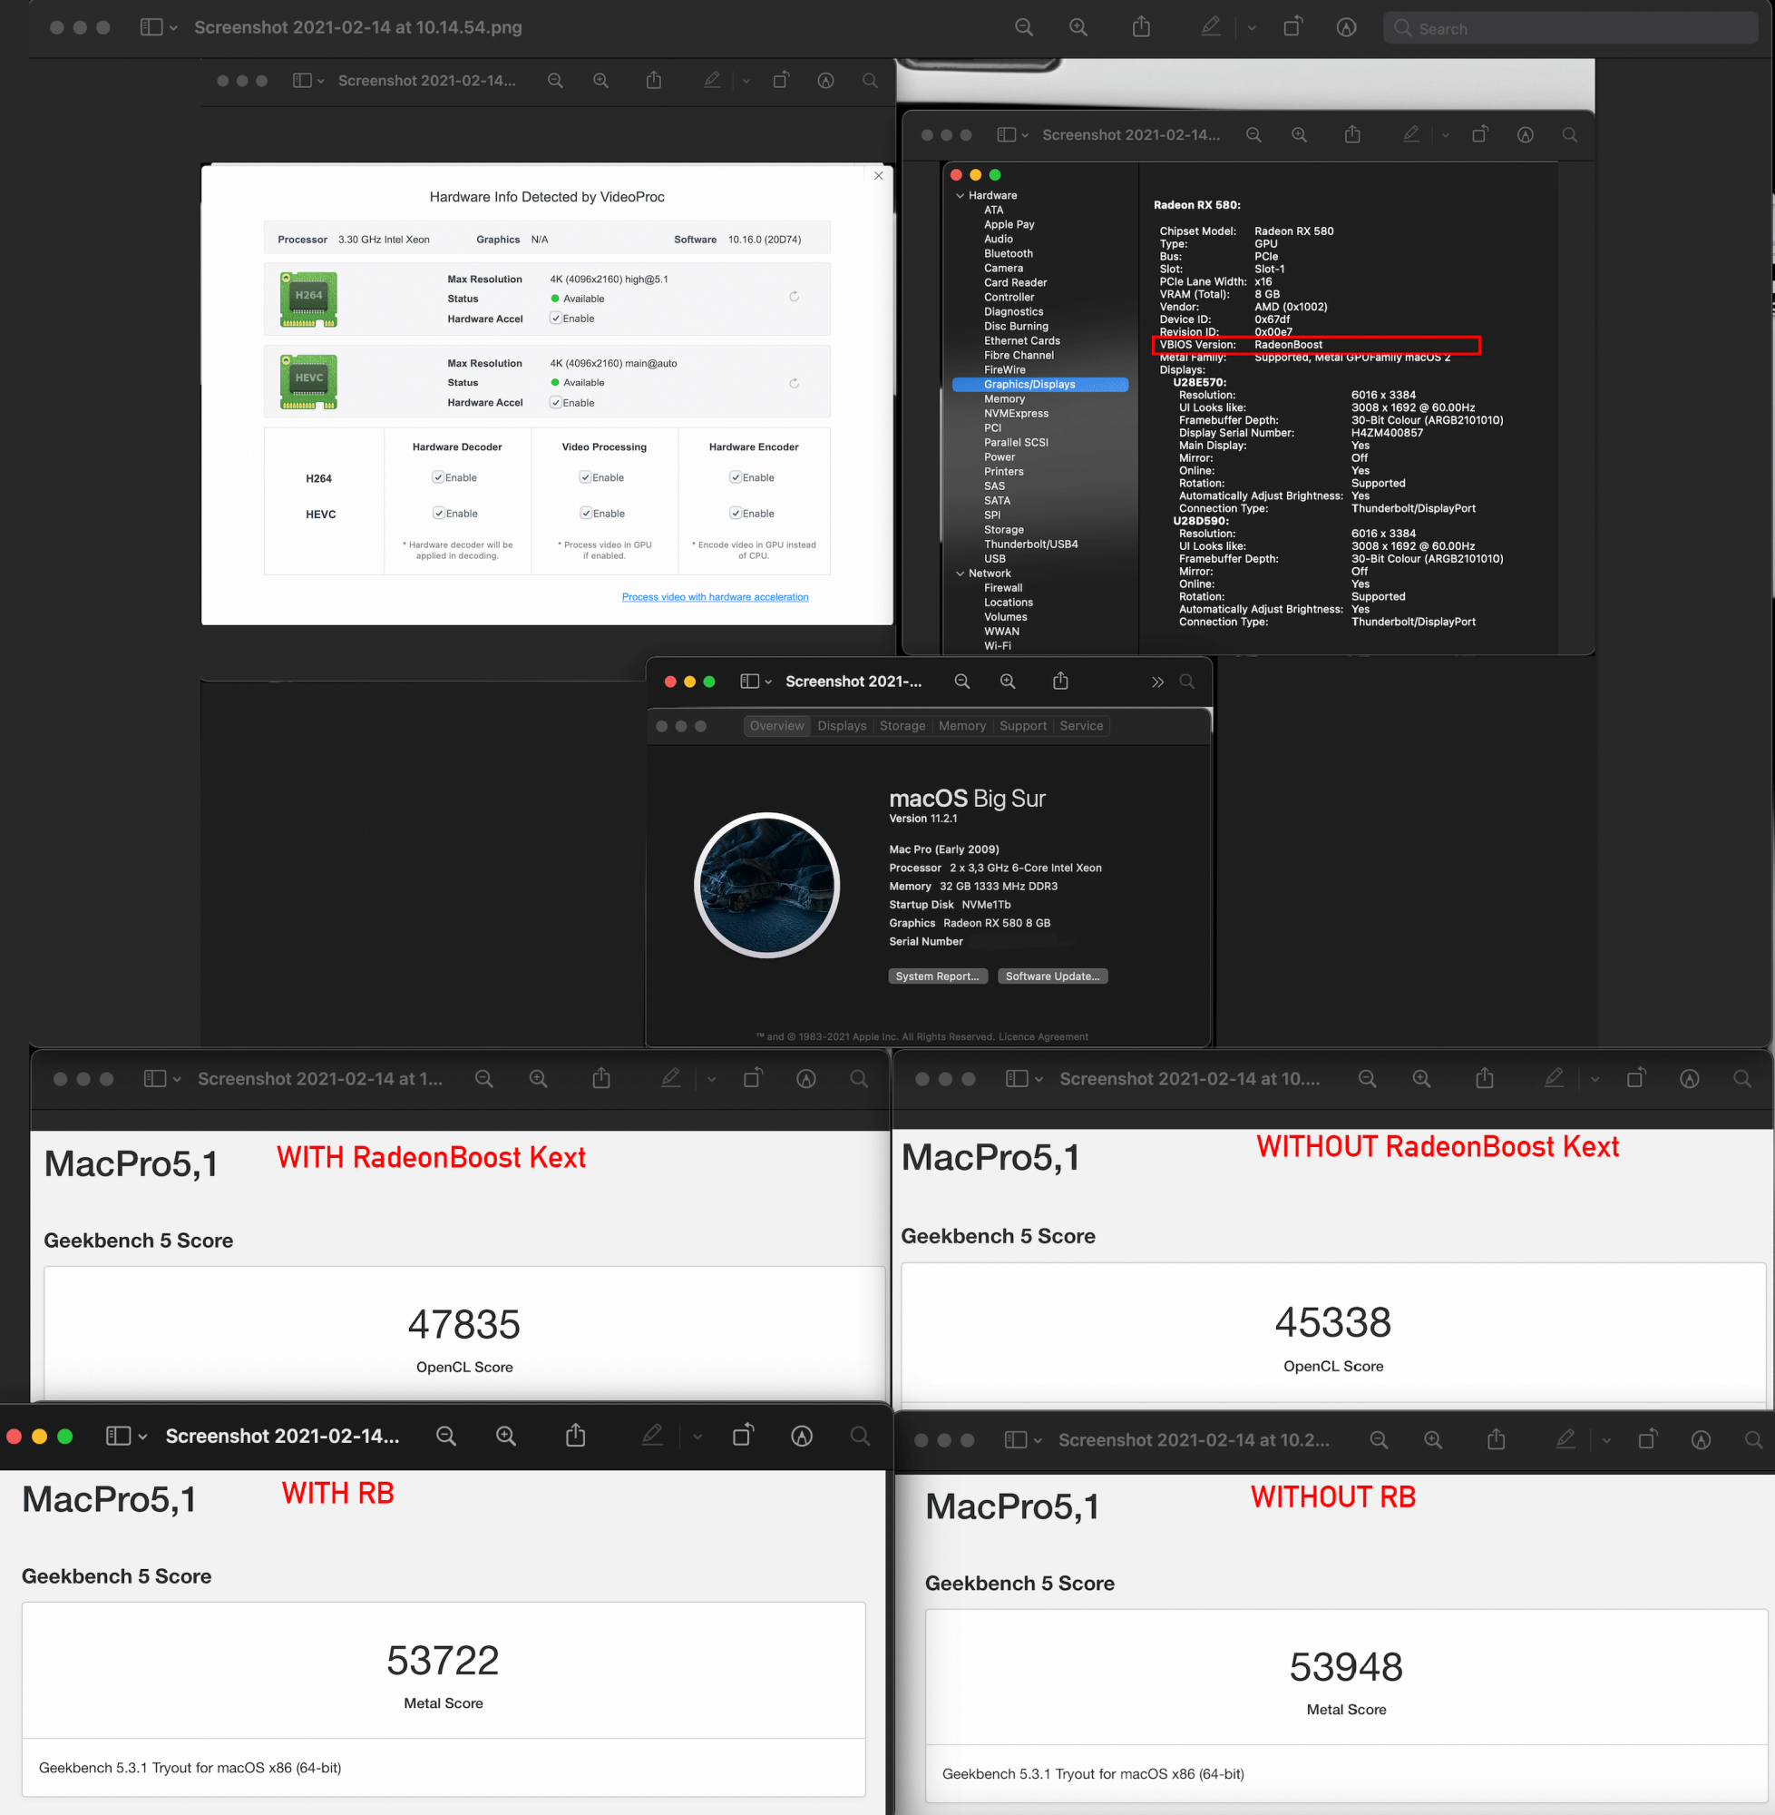Switch to the Displays tab
The height and width of the screenshot is (1815, 1775).
(x=841, y=726)
